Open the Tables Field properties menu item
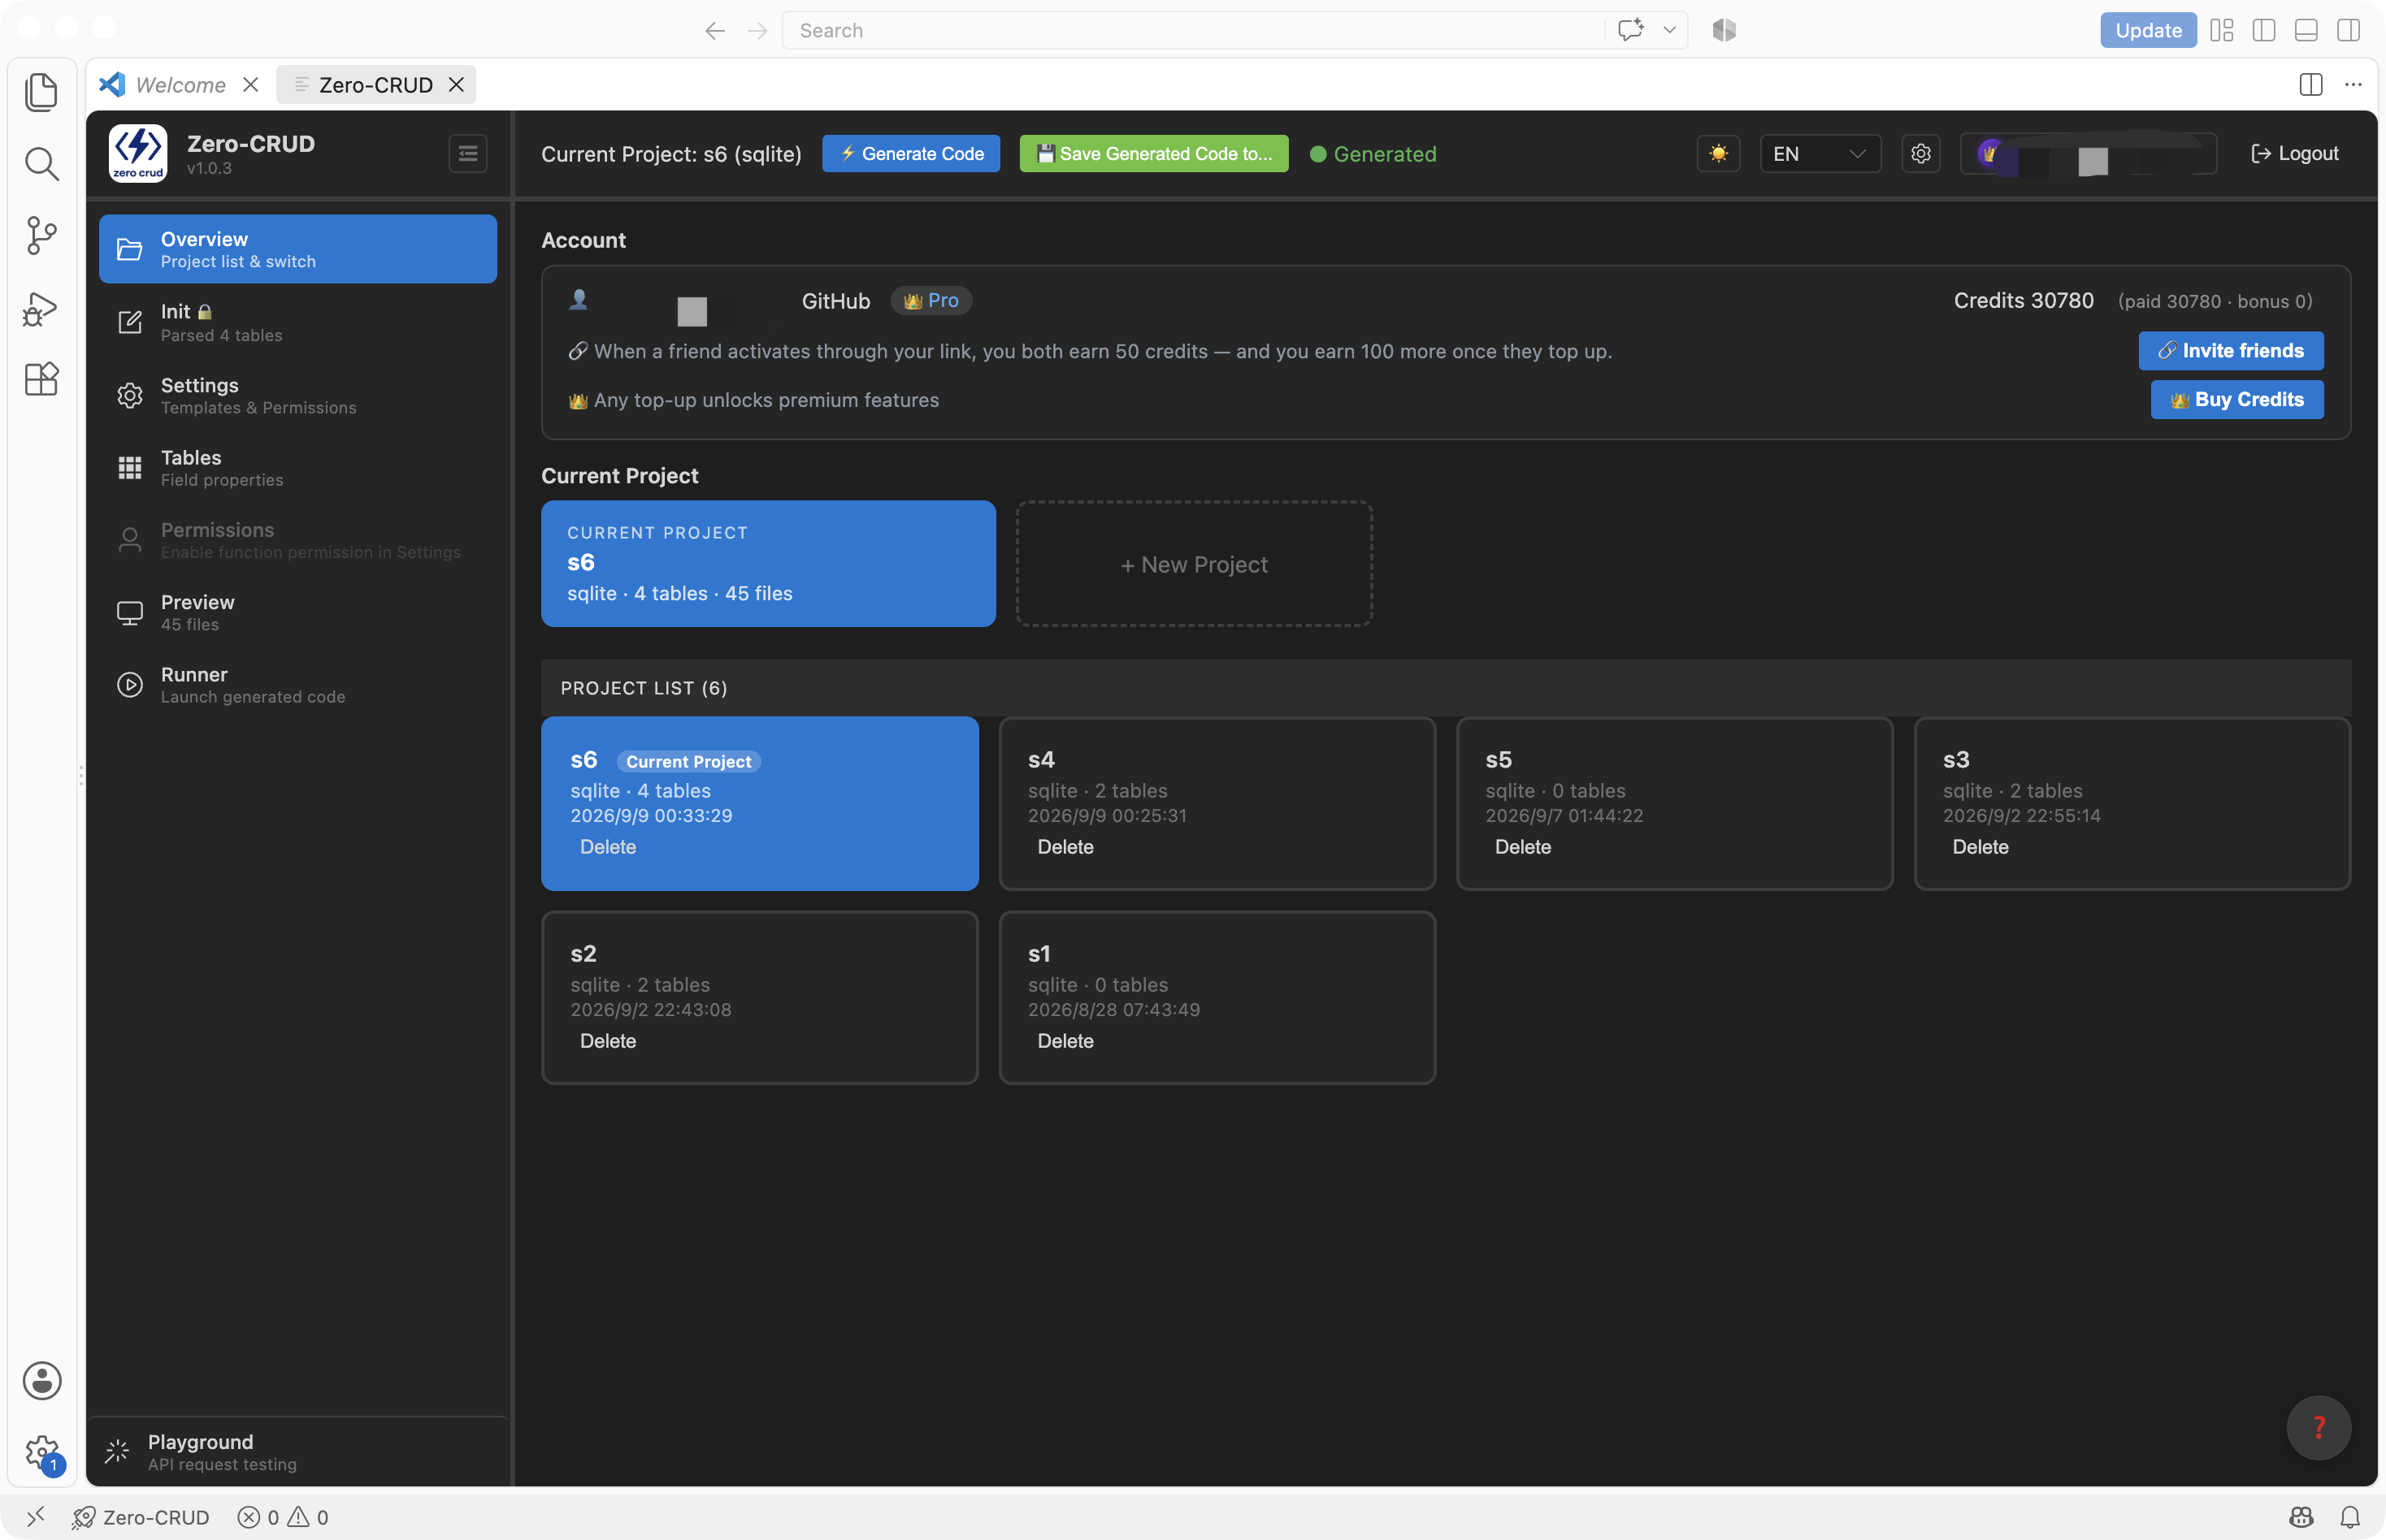2386x1540 pixels. [298, 468]
